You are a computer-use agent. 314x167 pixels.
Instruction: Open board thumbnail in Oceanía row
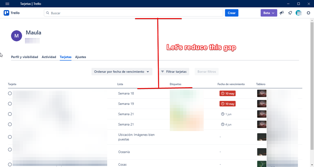(x=262, y=152)
